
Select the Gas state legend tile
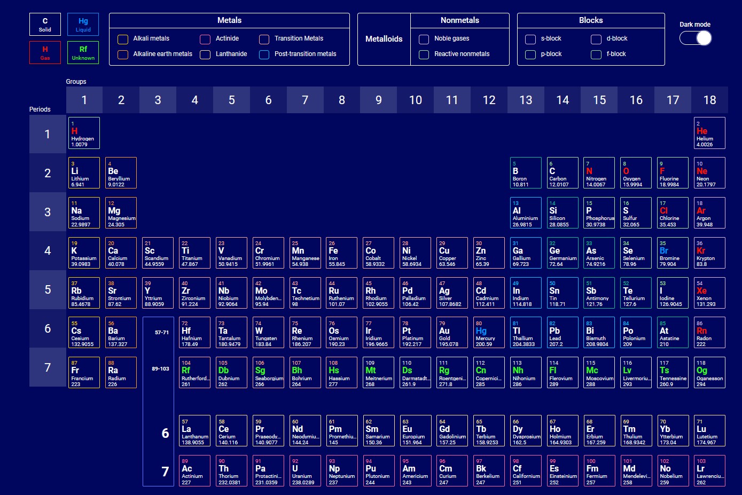pos(45,53)
